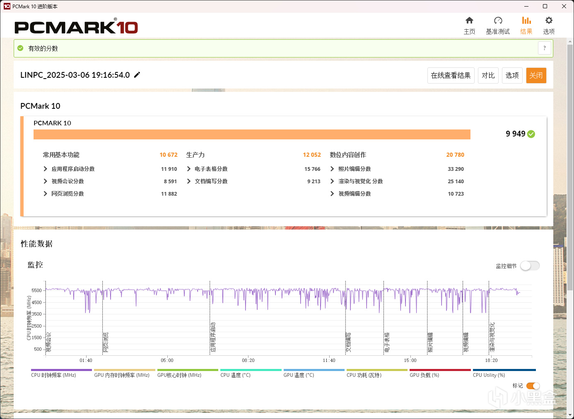Click the 照片编辑 score value 33 290
The height and width of the screenshot is (419, 574).
click(456, 169)
